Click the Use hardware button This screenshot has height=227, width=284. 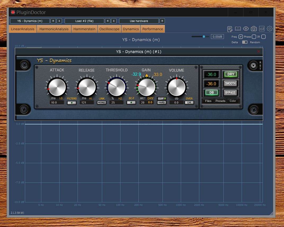(x=139, y=21)
